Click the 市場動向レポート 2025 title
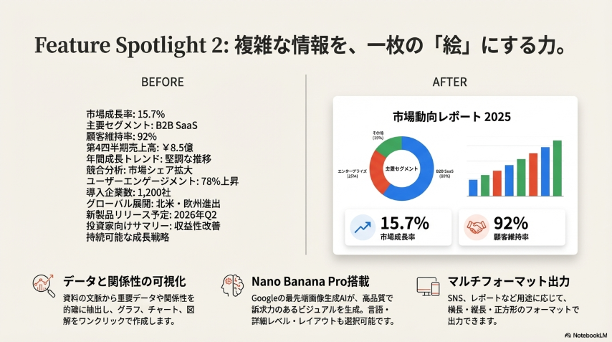This screenshot has height=342, width=612. pos(455,116)
